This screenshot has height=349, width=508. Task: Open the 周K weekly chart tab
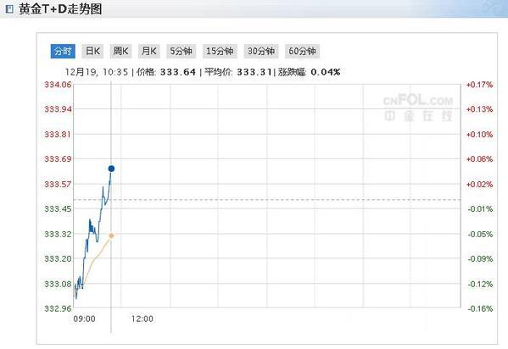[120, 51]
